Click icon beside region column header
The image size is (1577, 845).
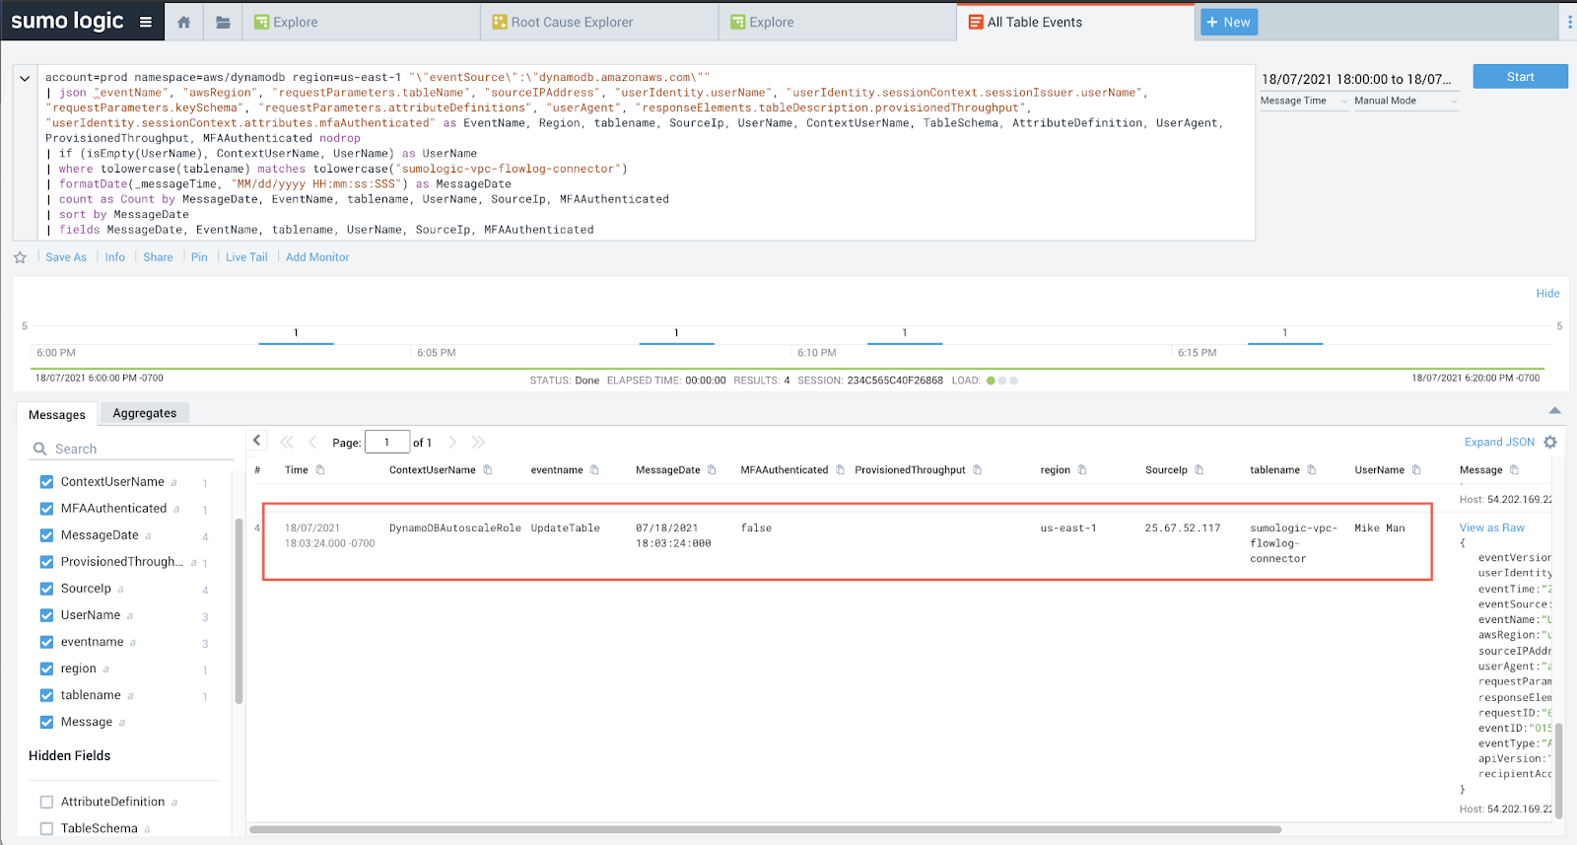click(1082, 470)
